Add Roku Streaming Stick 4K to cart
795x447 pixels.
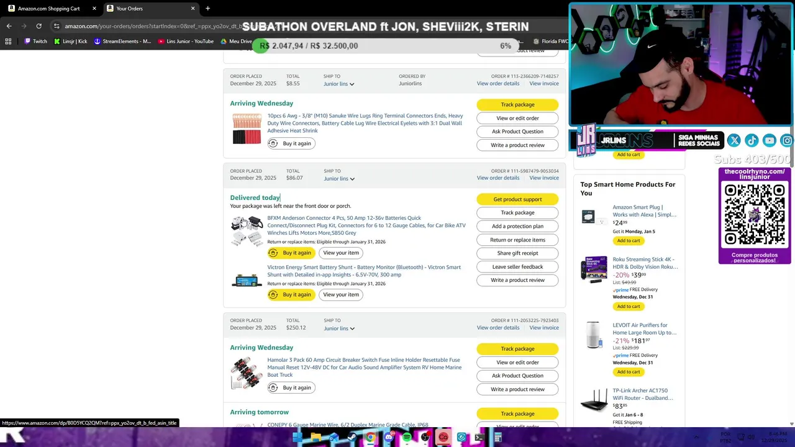click(x=629, y=306)
